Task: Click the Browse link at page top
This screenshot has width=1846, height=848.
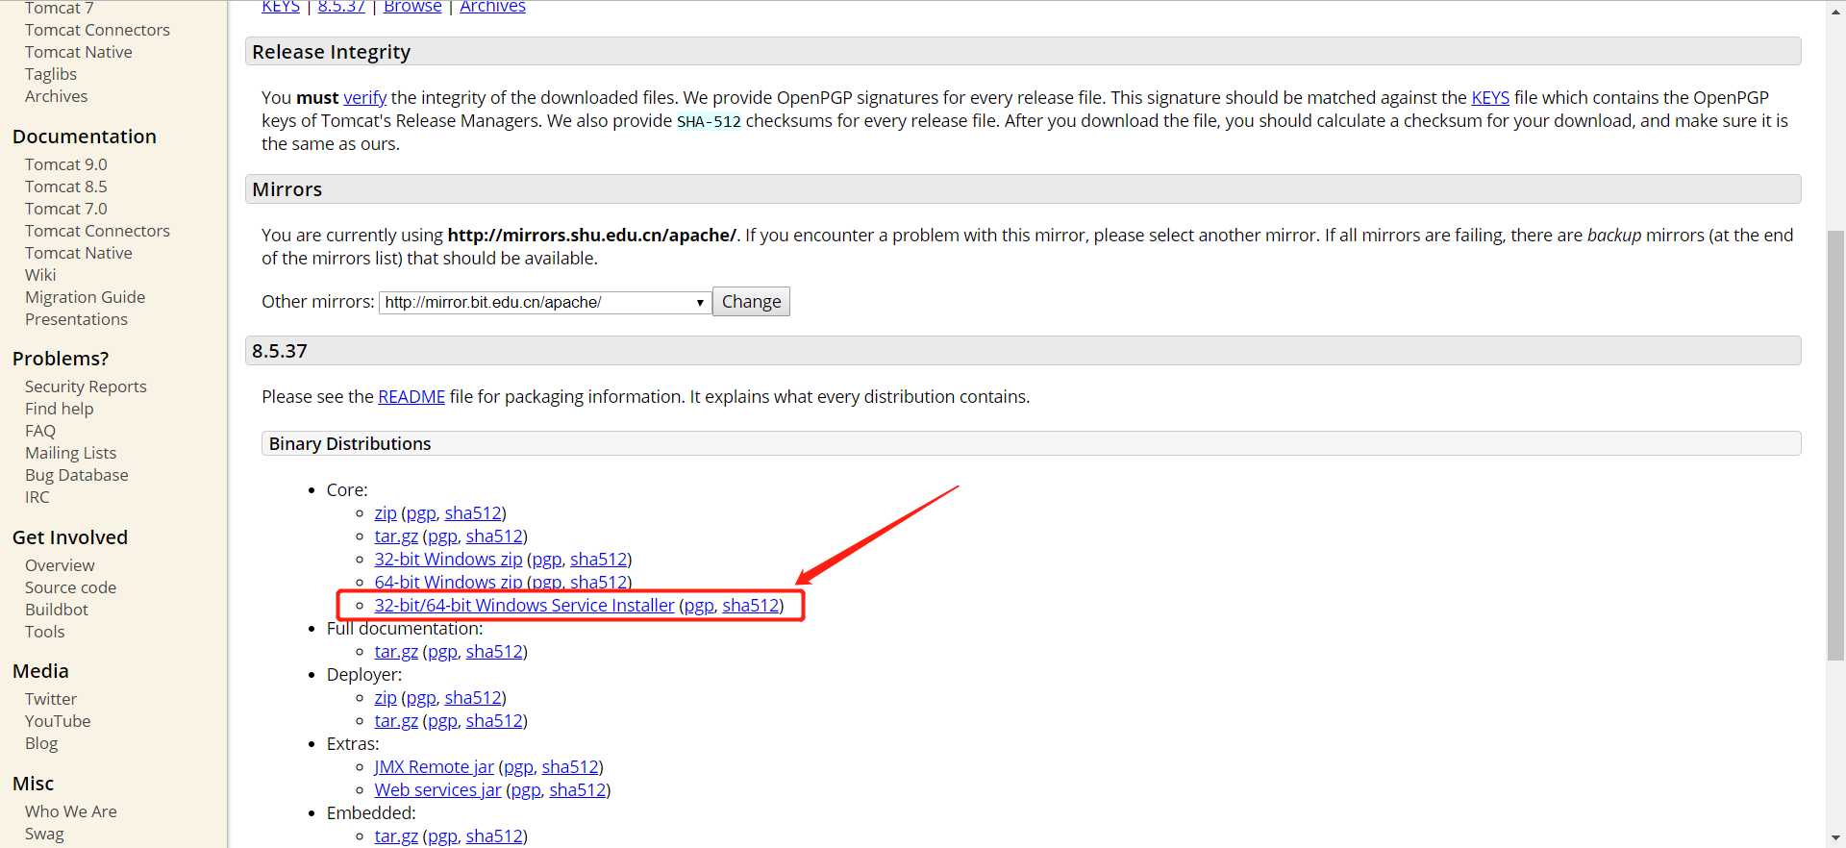Action: (412, 7)
